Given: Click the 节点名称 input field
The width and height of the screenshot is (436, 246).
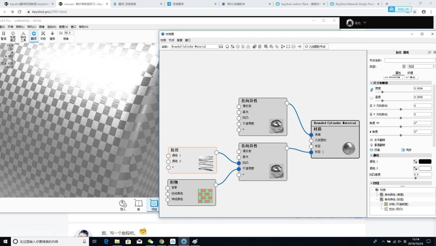Looking at the screenshot, I should point(410,60).
